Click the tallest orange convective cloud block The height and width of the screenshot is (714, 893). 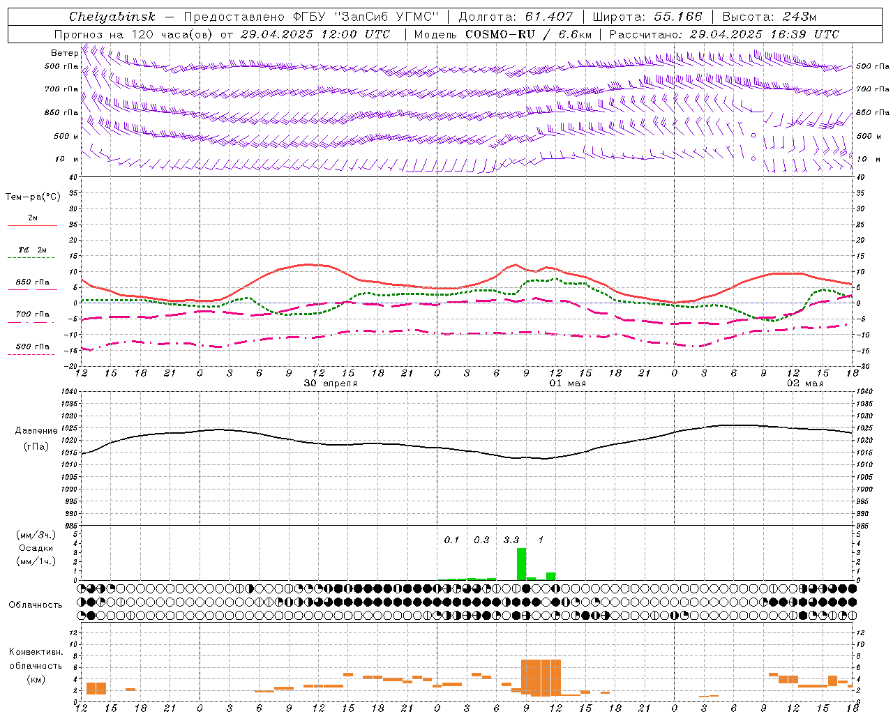(x=541, y=678)
